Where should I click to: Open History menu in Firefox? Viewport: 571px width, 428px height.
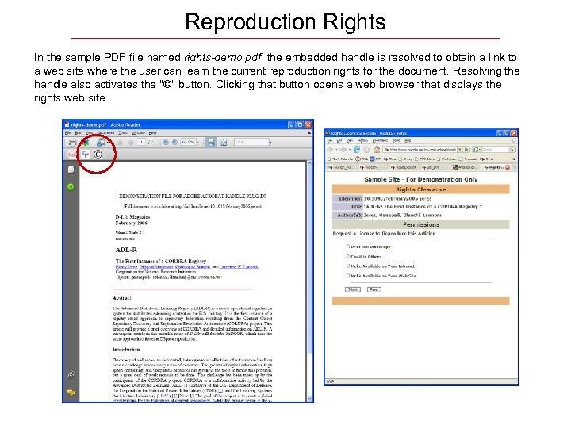coord(362,140)
